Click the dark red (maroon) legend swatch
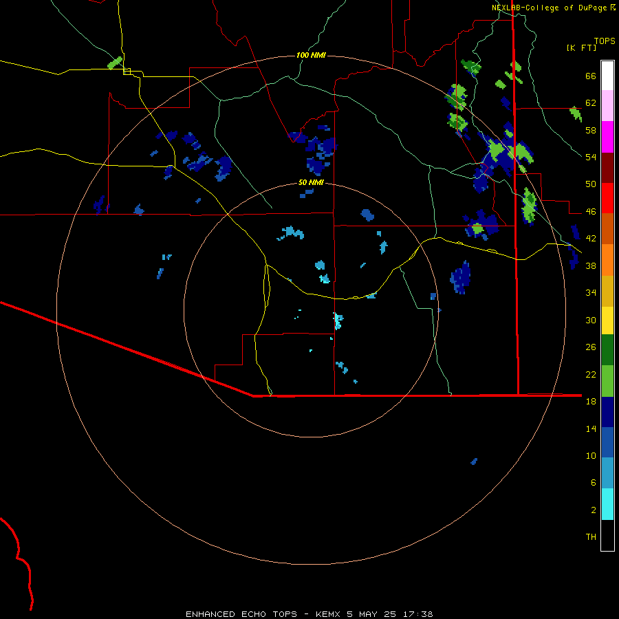 pyautogui.click(x=607, y=167)
